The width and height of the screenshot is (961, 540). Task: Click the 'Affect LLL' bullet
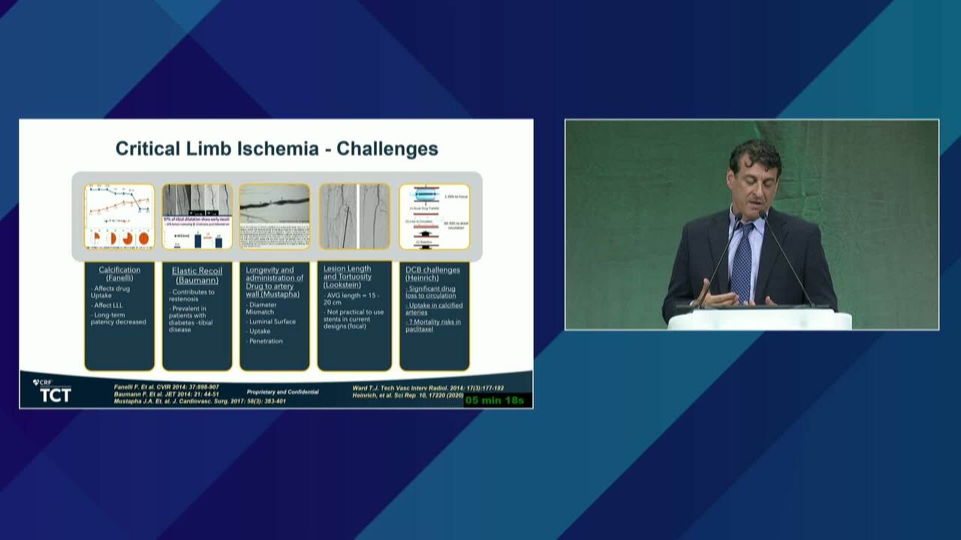pos(107,305)
